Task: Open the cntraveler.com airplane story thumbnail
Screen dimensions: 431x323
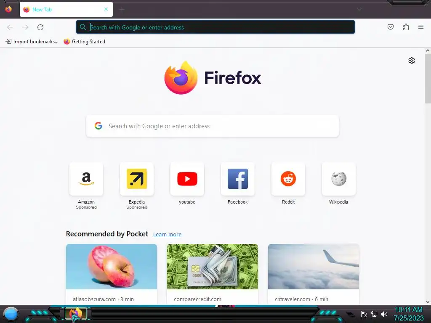Action: (314, 266)
